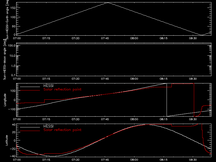Click 08:30 time label under Earth angle plot
Image resolution: width=216 pixels, height=162 pixels.
tap(193, 38)
